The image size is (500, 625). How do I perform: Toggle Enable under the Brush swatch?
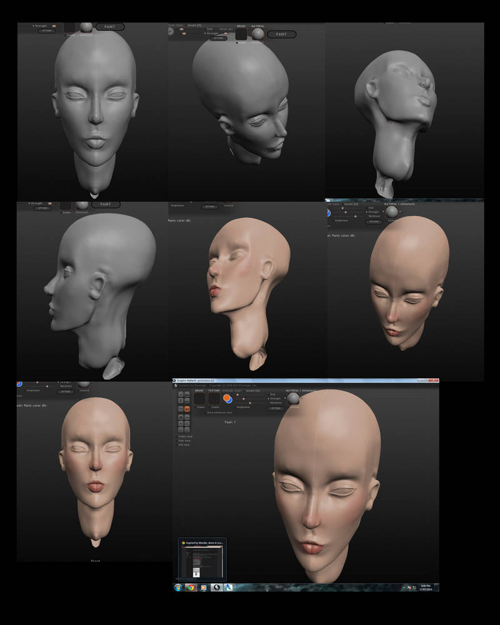pos(201,407)
